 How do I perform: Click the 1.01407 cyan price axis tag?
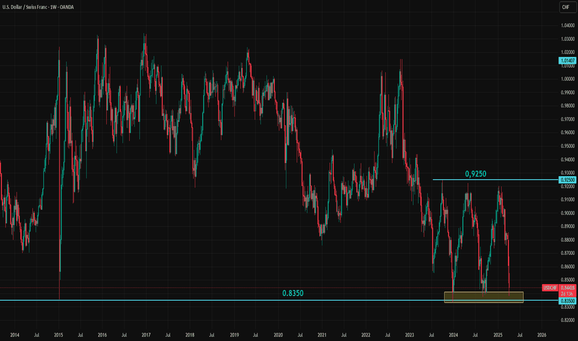567,61
